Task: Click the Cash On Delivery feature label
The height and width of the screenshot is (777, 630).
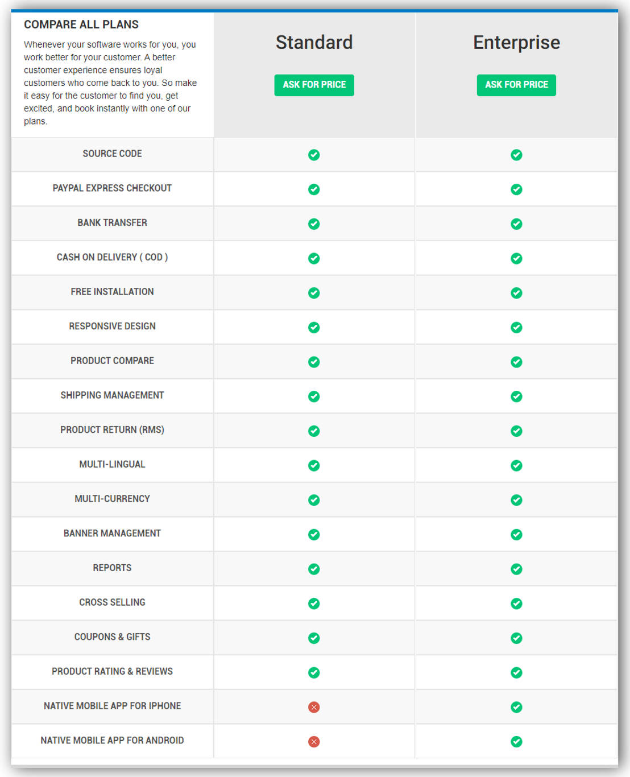Action: pyautogui.click(x=112, y=257)
